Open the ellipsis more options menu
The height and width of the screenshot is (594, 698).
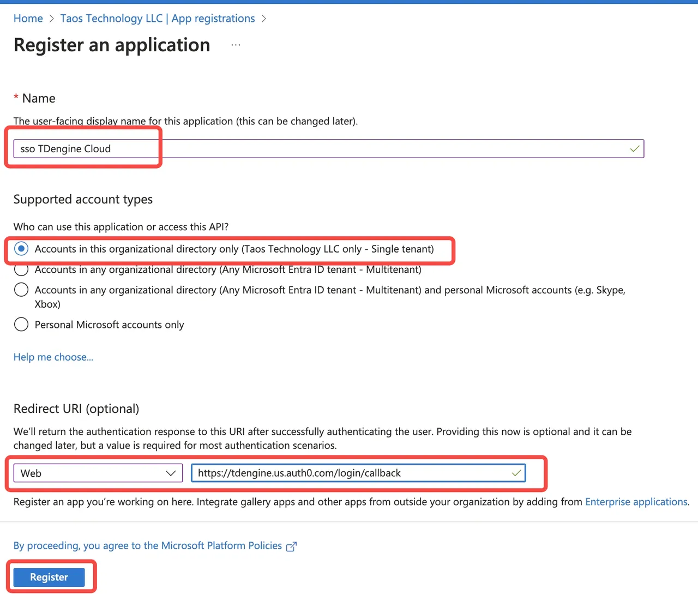pyautogui.click(x=236, y=45)
